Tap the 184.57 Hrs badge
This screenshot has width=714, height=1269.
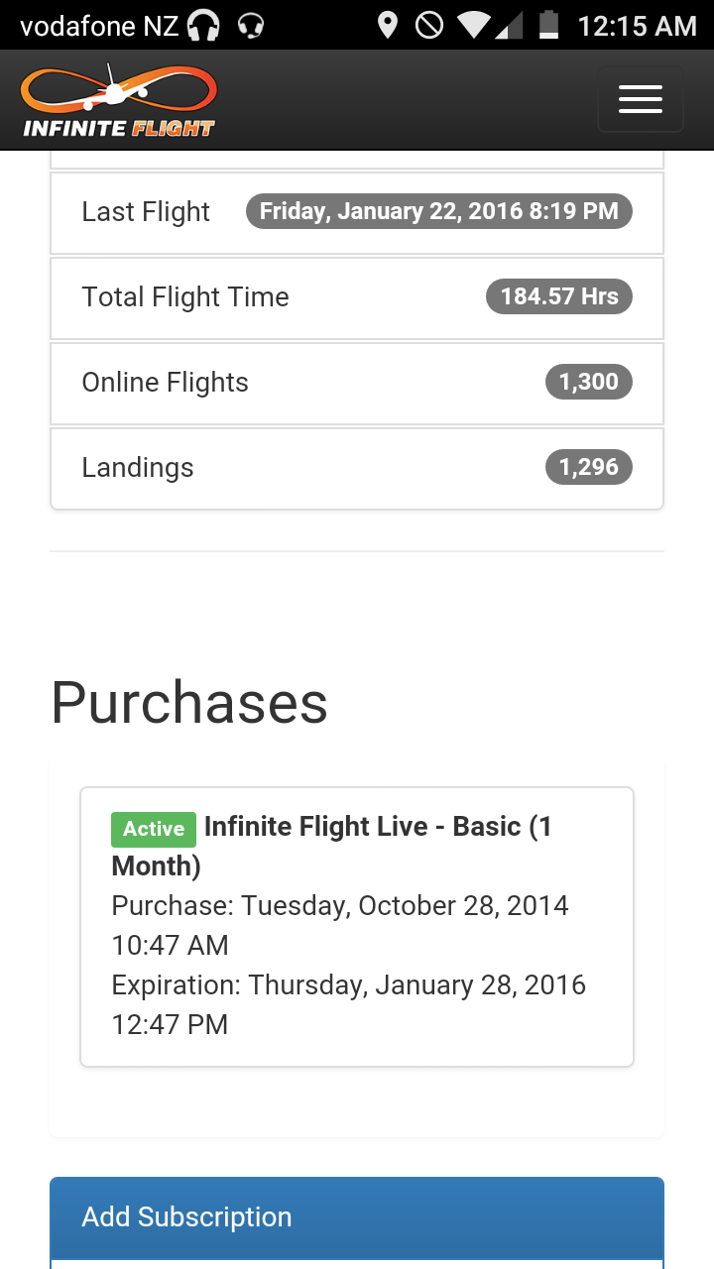(x=558, y=296)
